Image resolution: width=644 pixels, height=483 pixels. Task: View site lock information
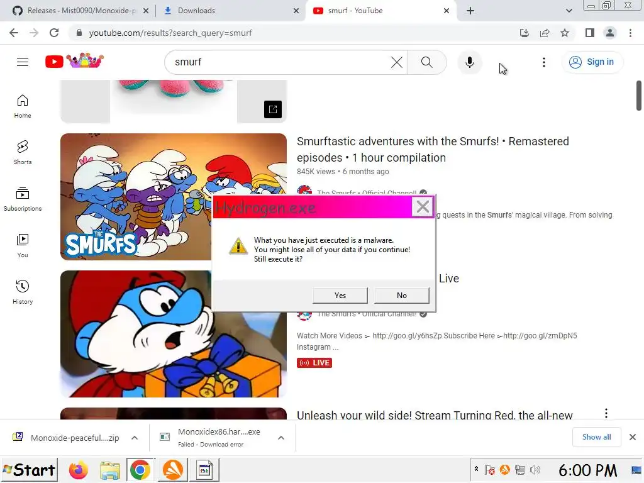[x=79, y=33]
